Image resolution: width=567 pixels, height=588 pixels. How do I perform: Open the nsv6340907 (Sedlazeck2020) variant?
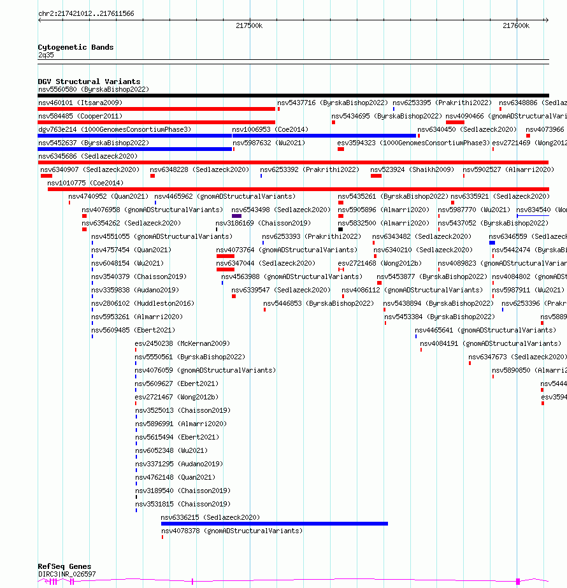coord(90,169)
